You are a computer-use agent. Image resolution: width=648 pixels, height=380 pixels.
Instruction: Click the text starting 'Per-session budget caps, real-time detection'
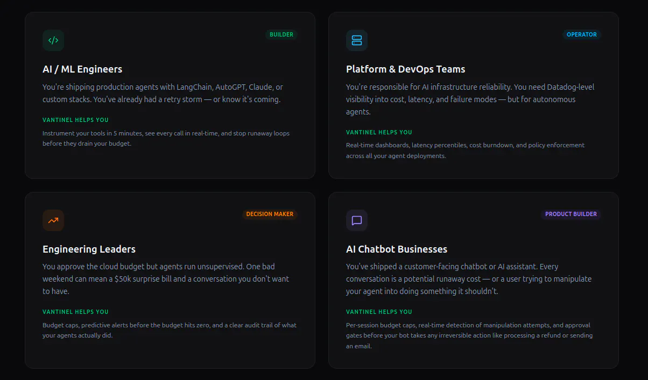pos(469,335)
